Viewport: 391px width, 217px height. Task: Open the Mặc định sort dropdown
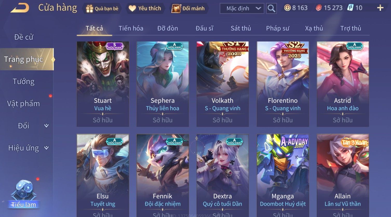click(242, 8)
